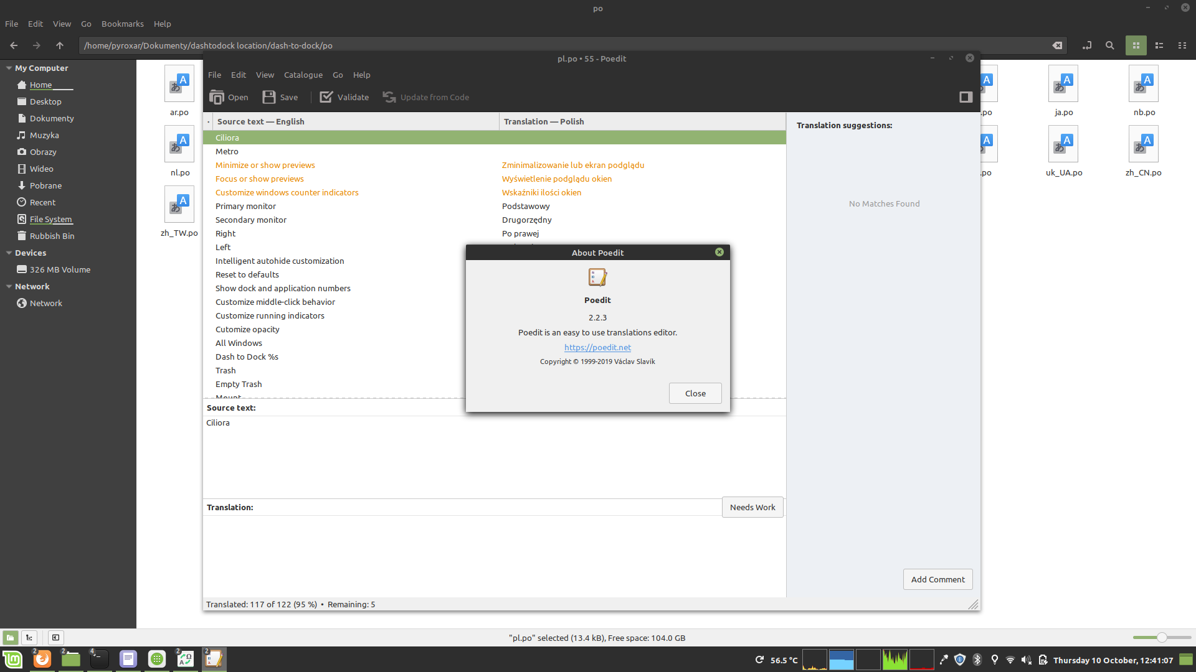Go up to the parent folder

60,45
